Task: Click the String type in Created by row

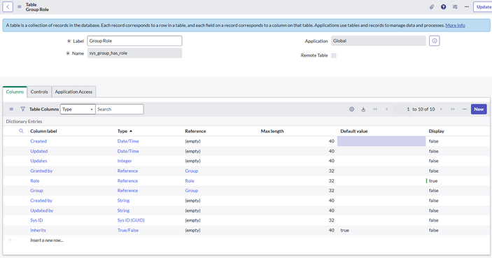Action: [123, 201]
